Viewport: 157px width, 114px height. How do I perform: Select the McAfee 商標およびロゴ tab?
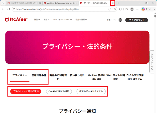96,77
